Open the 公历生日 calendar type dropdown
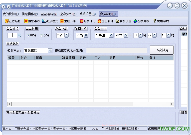This screenshot has width=191, height=135. 111,35
